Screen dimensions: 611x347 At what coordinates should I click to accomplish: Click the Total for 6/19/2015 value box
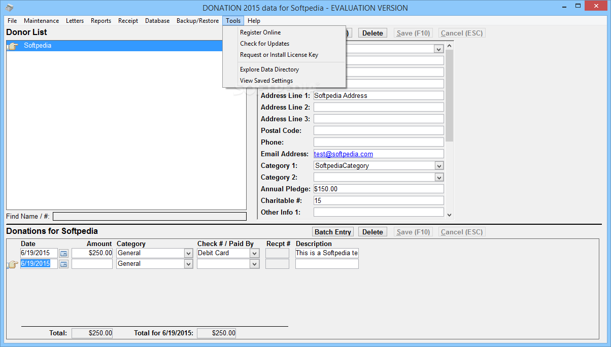[216, 333]
